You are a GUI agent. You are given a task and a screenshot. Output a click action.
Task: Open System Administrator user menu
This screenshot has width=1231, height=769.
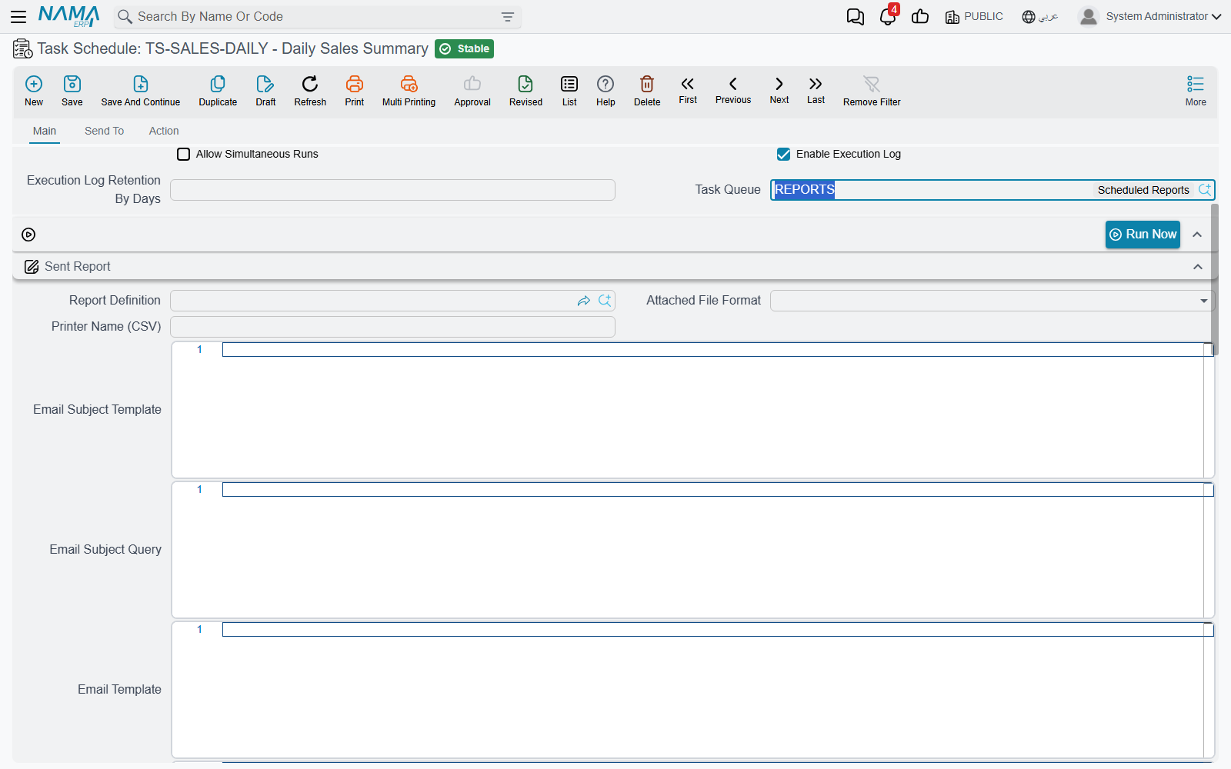(1149, 16)
